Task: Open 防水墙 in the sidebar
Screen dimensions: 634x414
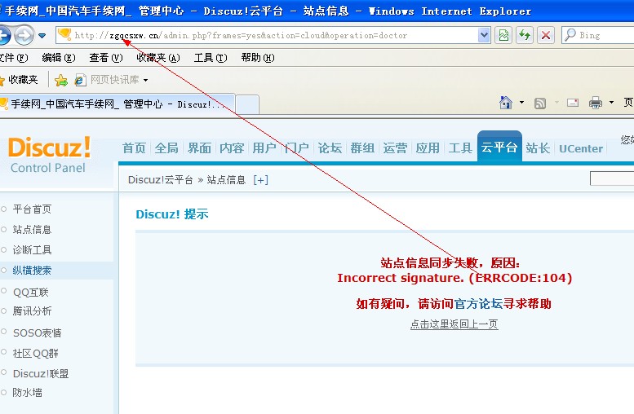Action: pyautogui.click(x=27, y=393)
